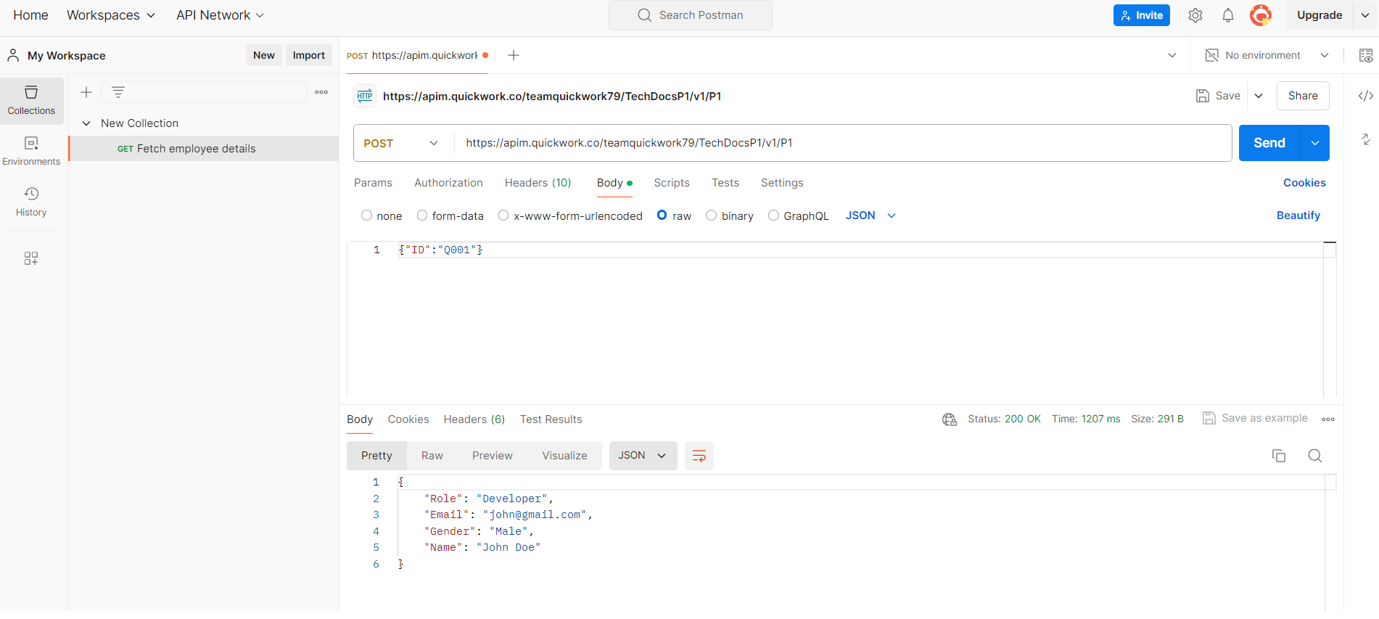Switch response view to Raw
1379x619 pixels.
point(432,456)
